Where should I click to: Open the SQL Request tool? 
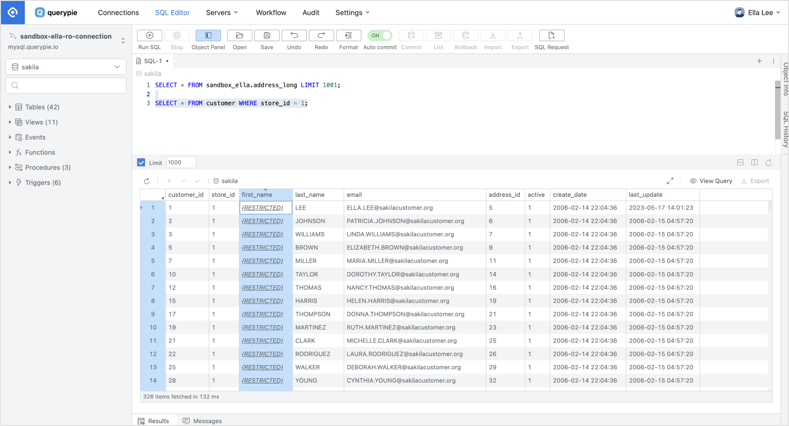pos(551,36)
